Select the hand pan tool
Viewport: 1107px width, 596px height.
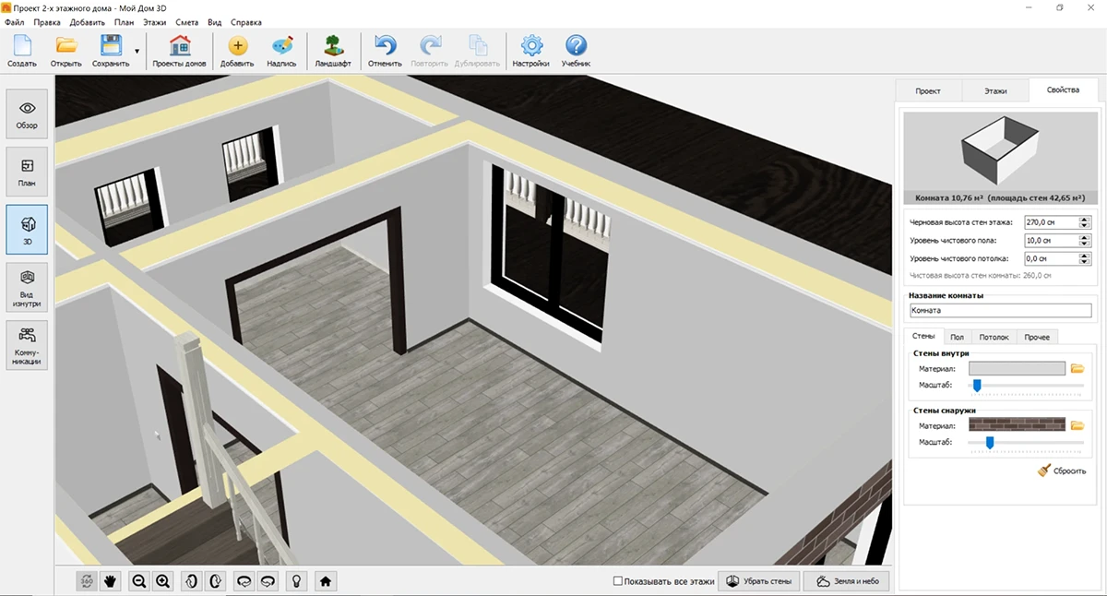point(112,581)
